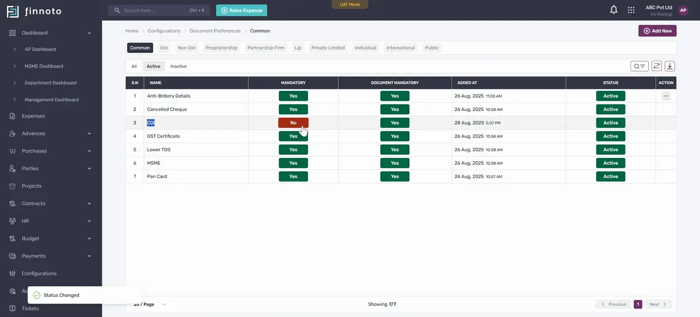Screen dimensions: 700x317
Task: Click the AP user avatar
Action: point(683,10)
